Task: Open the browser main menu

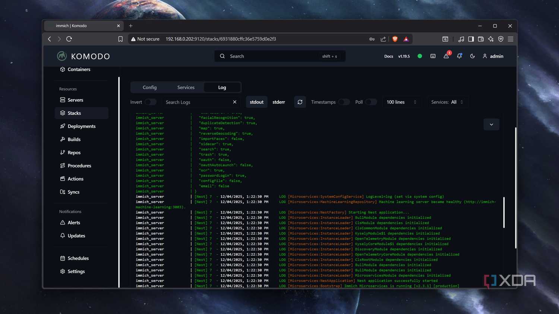Action: click(511, 39)
